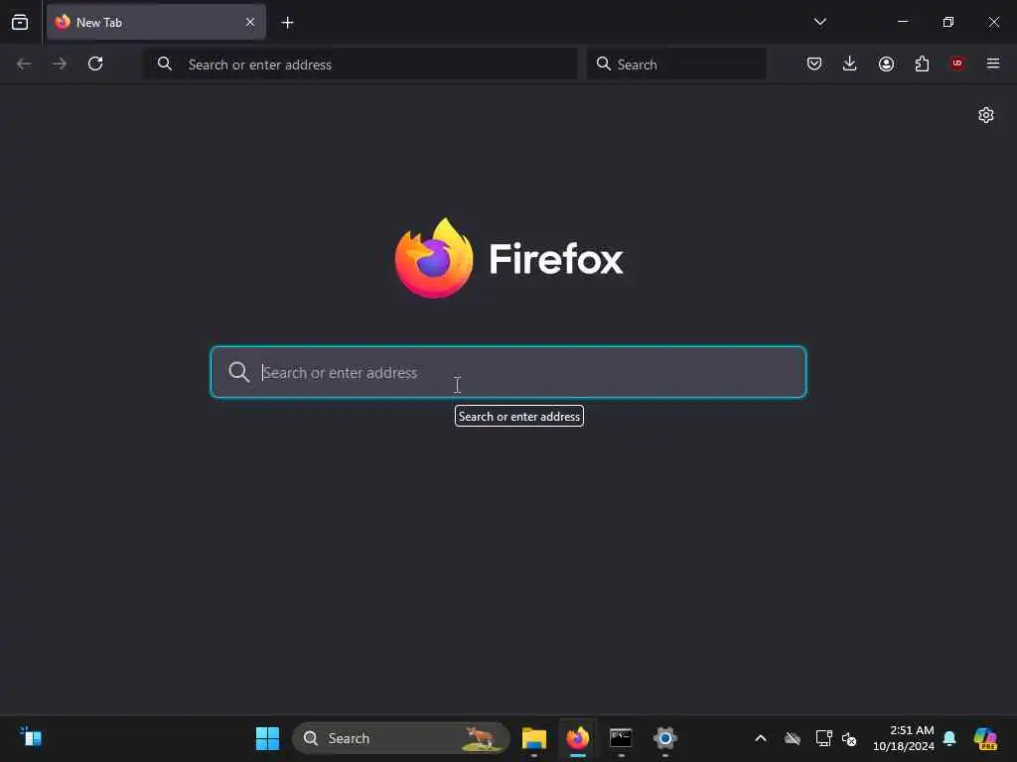Image resolution: width=1017 pixels, height=762 pixels.
Task: Open the notifications bell
Action: click(x=949, y=738)
